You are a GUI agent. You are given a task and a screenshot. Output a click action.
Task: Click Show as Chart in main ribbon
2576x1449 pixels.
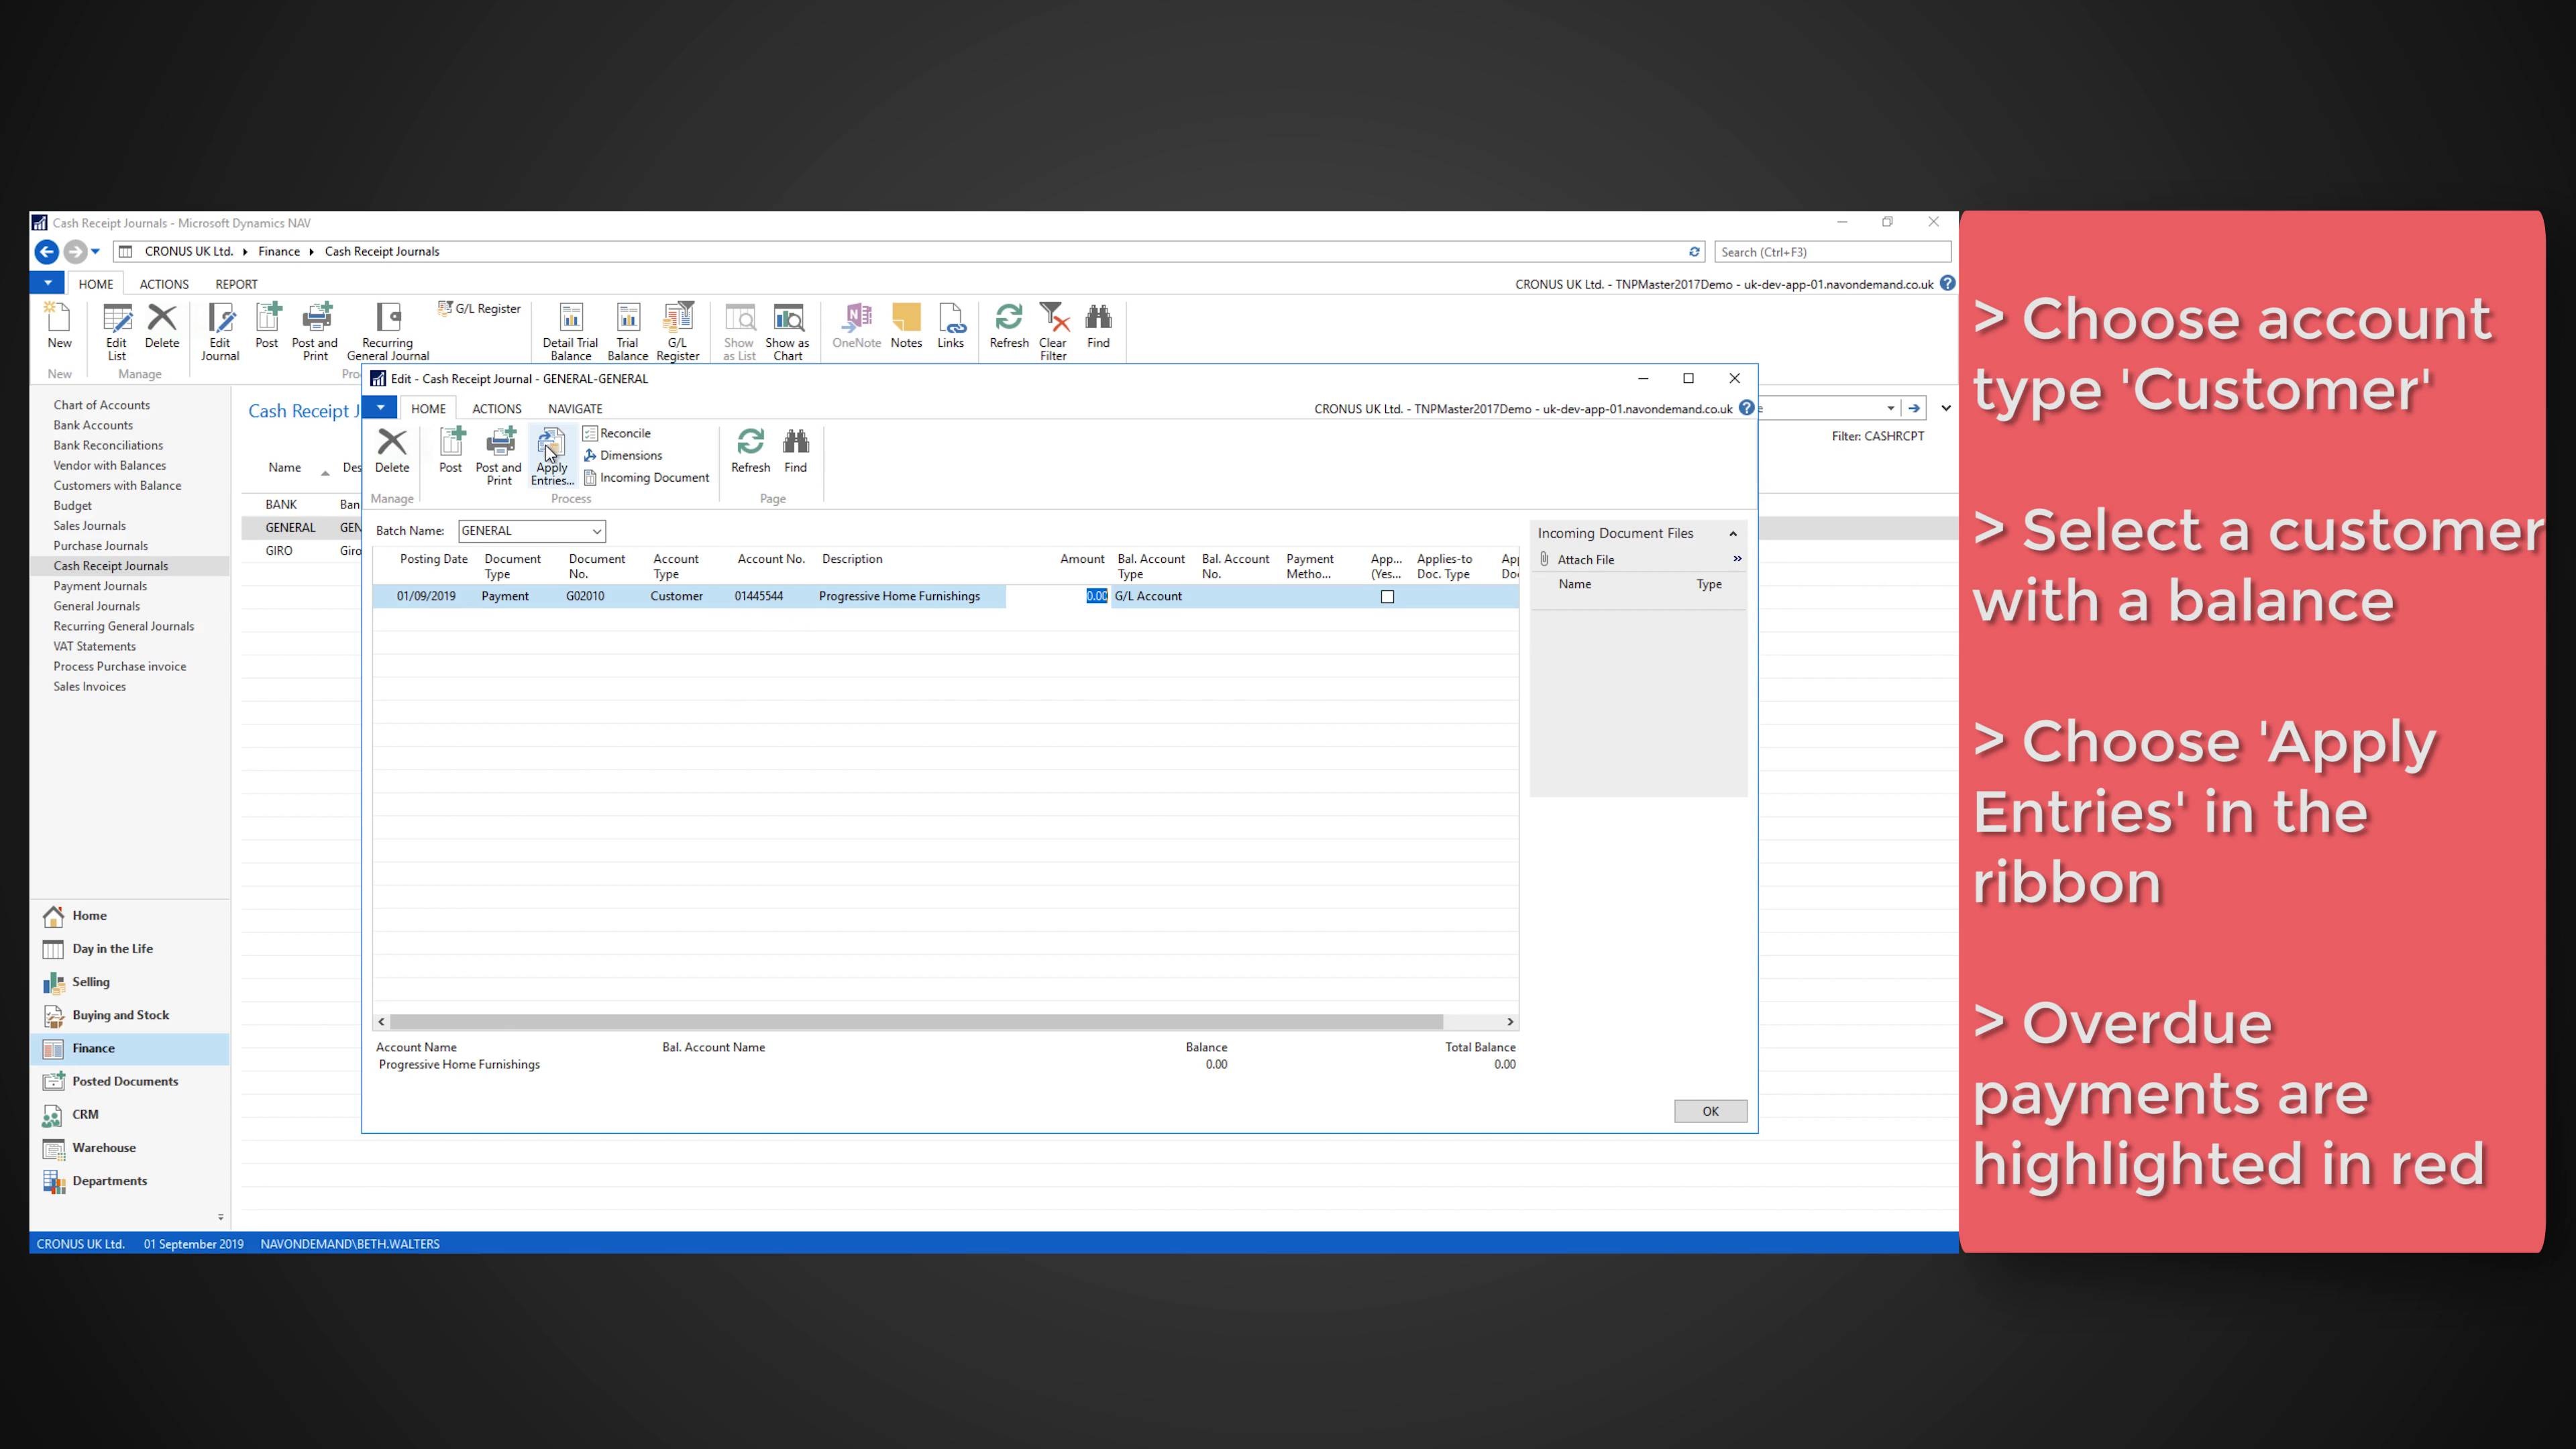tap(788, 332)
